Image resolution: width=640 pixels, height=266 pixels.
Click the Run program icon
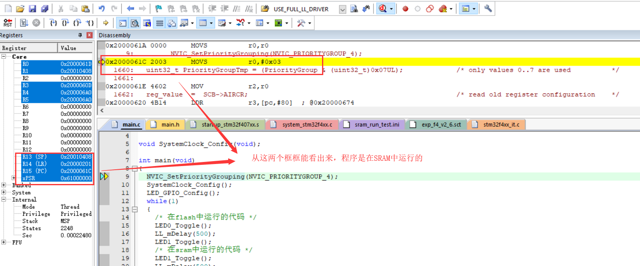24,23
